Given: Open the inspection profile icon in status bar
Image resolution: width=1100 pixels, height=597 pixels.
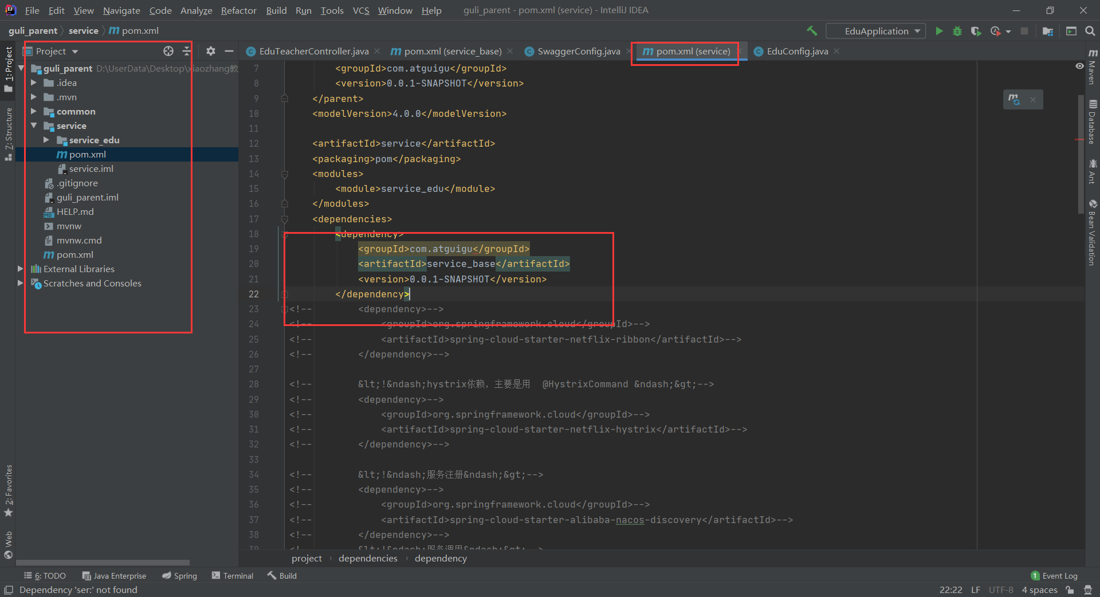Looking at the screenshot, I should [x=1088, y=590].
